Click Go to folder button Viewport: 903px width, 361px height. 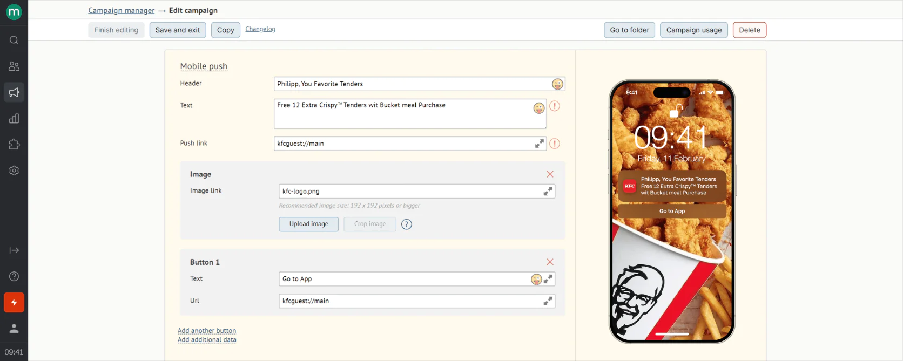click(630, 30)
